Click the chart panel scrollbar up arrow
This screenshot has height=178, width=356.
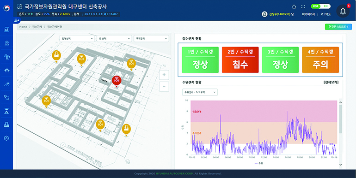(341, 102)
